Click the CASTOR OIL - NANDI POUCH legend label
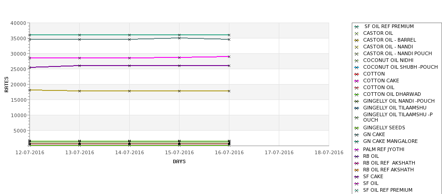442x194 pixels. pyautogui.click(x=398, y=53)
